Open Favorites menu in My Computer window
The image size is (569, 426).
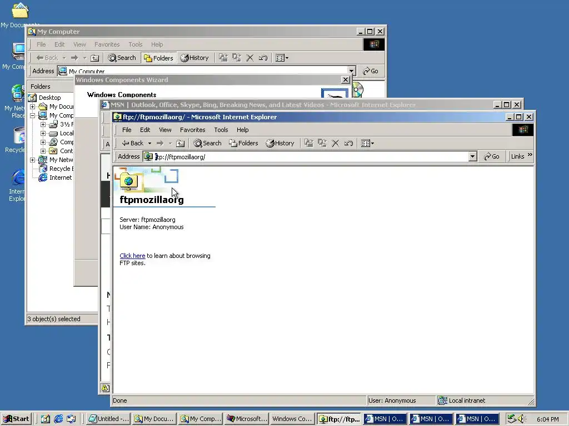(107, 44)
